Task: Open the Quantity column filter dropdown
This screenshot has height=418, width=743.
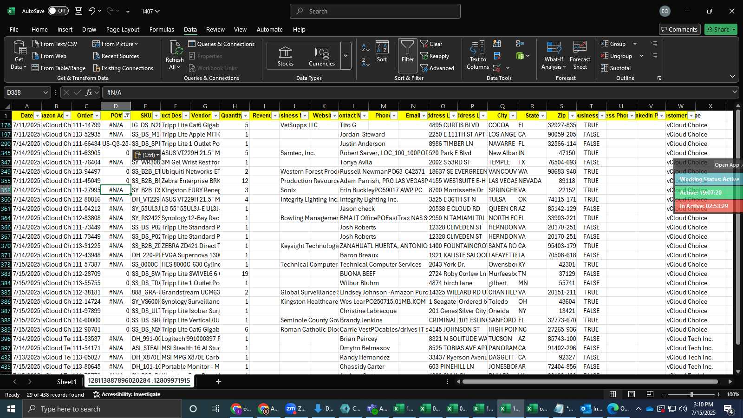Action: point(246,116)
